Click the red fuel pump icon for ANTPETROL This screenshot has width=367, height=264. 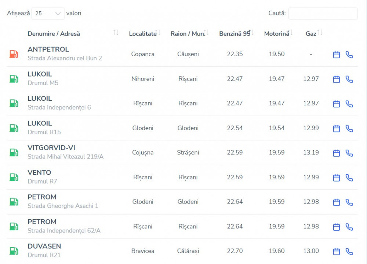point(14,54)
